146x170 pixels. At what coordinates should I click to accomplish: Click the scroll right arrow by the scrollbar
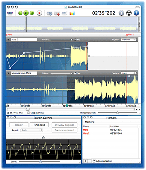pyautogui.click(x=139, y=109)
